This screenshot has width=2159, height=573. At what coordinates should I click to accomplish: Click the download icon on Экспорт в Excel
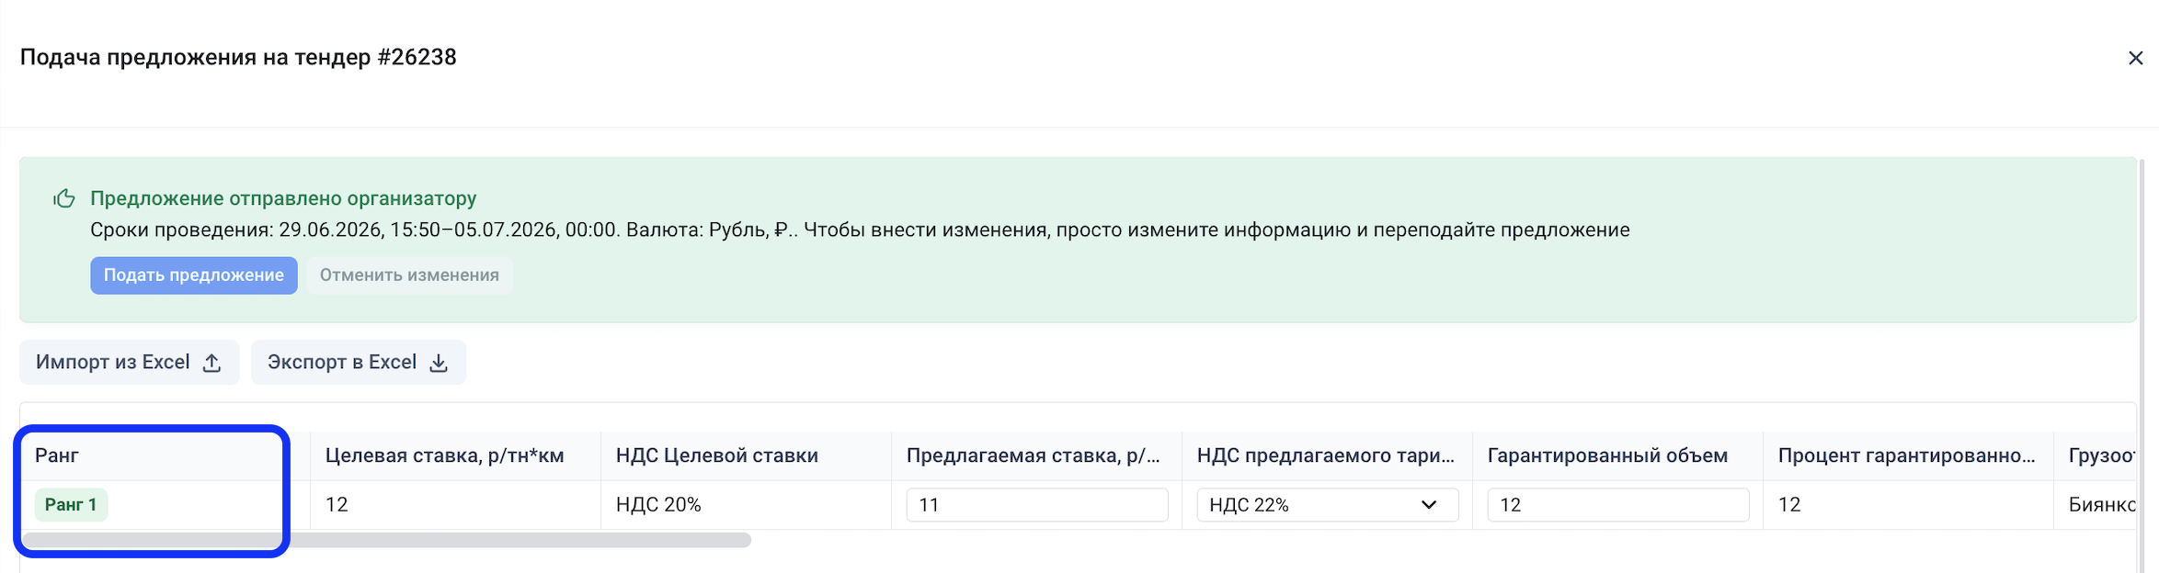439,363
